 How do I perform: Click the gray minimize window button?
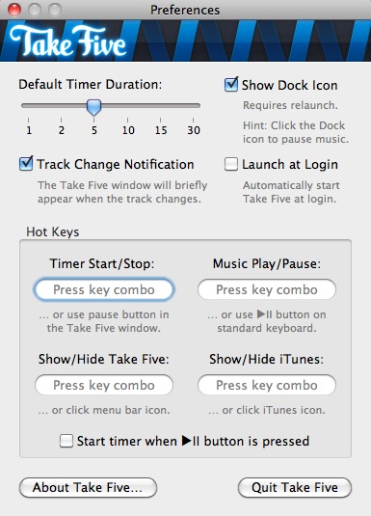coord(35,10)
